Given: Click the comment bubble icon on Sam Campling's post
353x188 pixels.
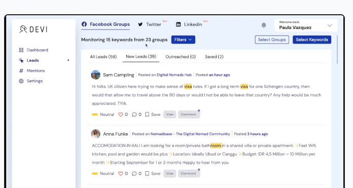Looking at the screenshot, I should (x=134, y=114).
